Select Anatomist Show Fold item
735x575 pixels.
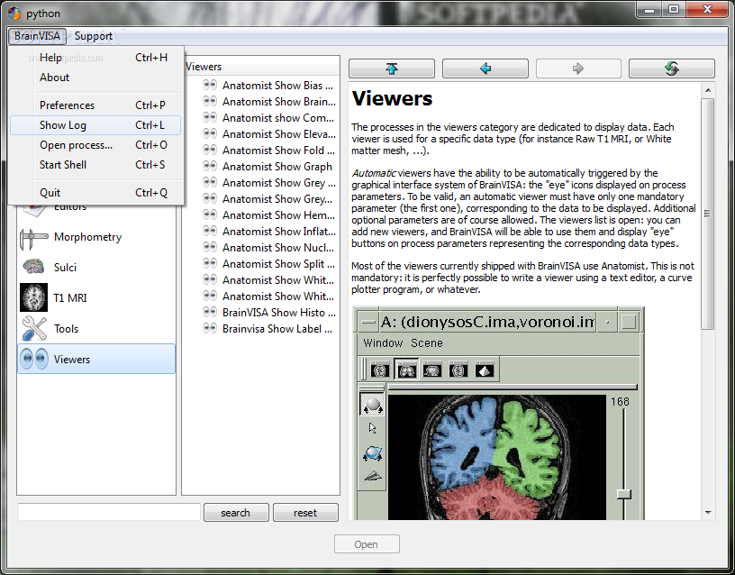(278, 151)
